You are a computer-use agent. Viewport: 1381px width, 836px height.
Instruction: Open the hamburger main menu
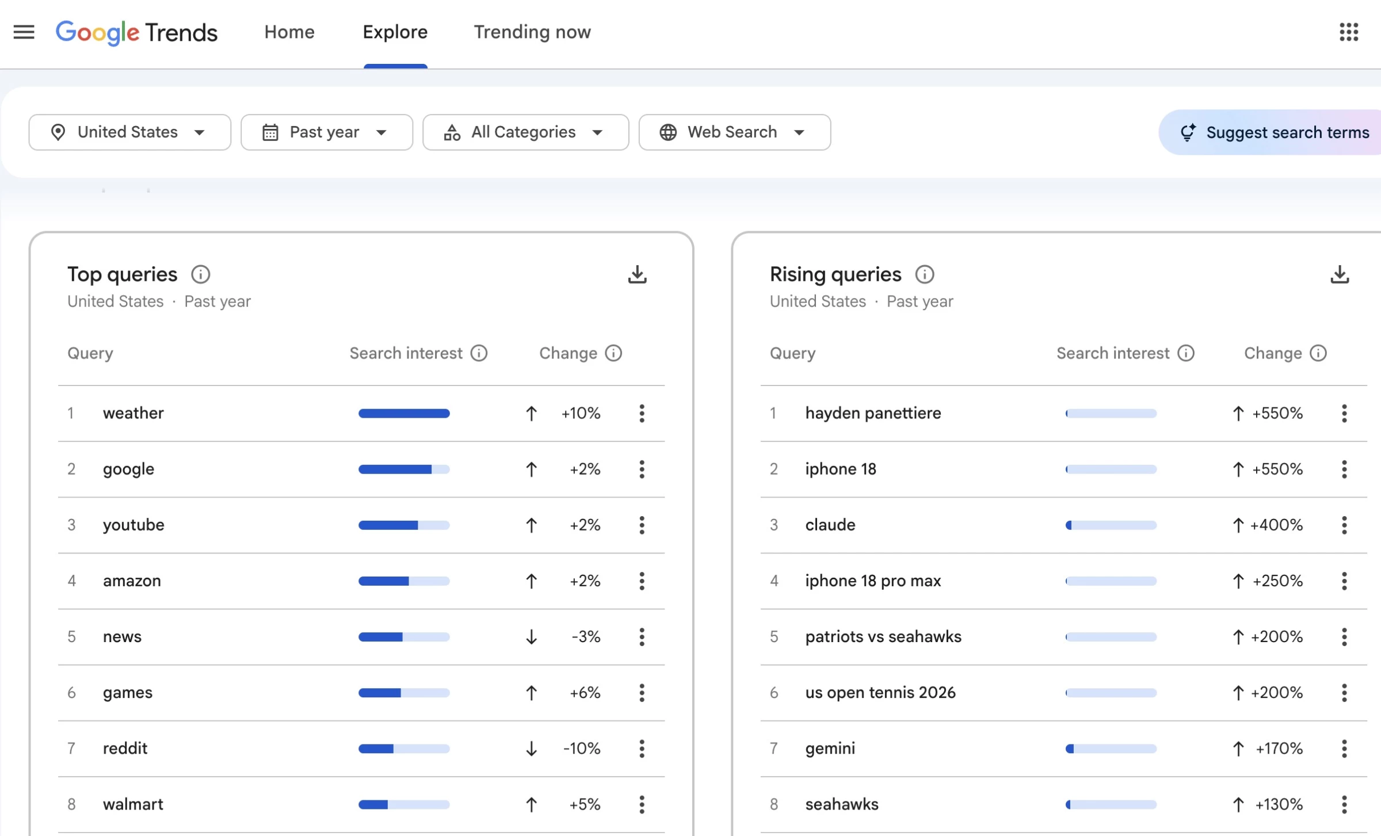coord(24,32)
